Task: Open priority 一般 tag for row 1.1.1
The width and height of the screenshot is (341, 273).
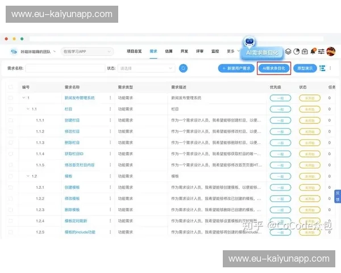Action: [x=280, y=120]
